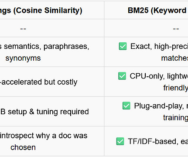Viewport: 188px width, 157px height.
Task: Click the word 'matches' in BM25 column
Action: (x=174, y=58)
